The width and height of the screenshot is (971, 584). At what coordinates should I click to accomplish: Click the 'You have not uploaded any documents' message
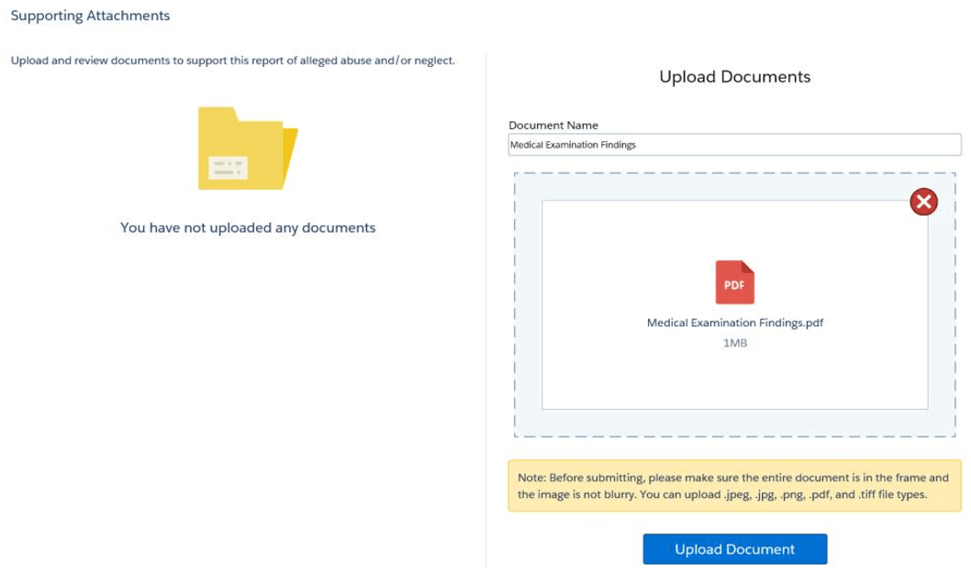(x=248, y=227)
